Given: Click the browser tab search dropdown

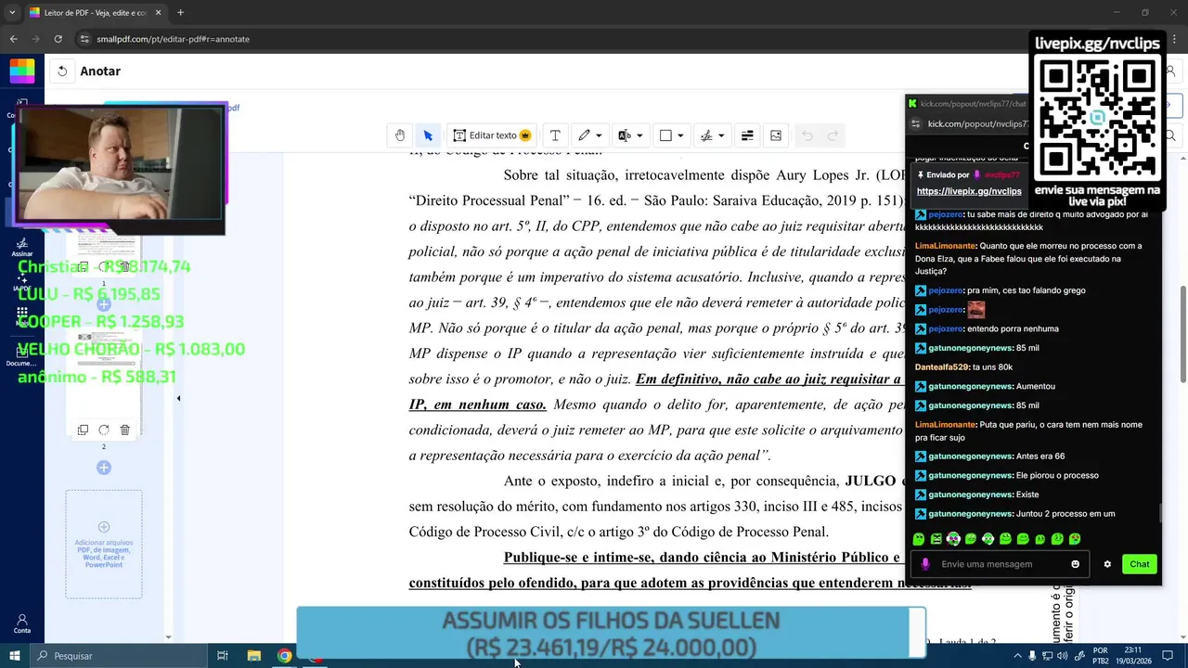Looking at the screenshot, I should click(13, 13).
